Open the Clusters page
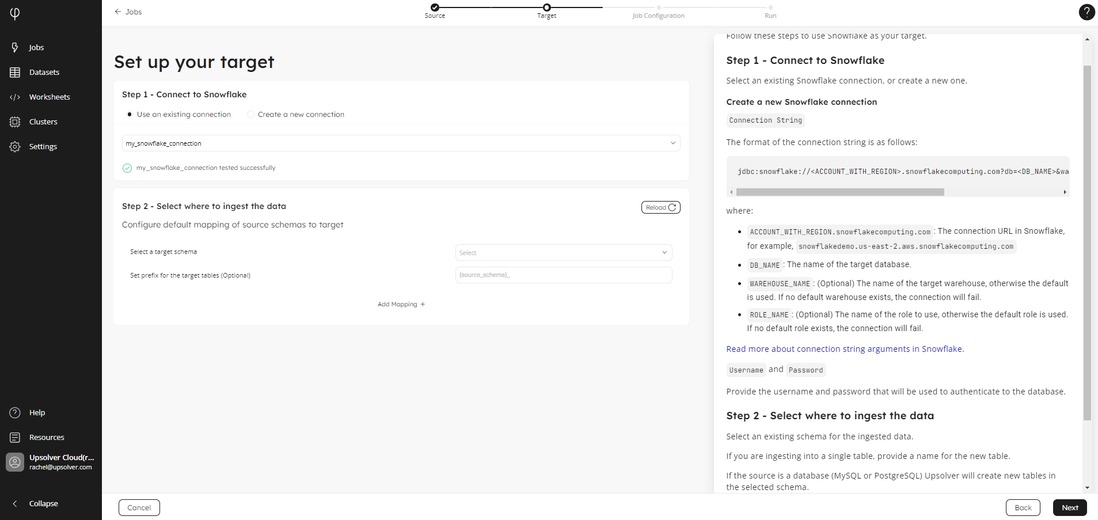 (43, 122)
